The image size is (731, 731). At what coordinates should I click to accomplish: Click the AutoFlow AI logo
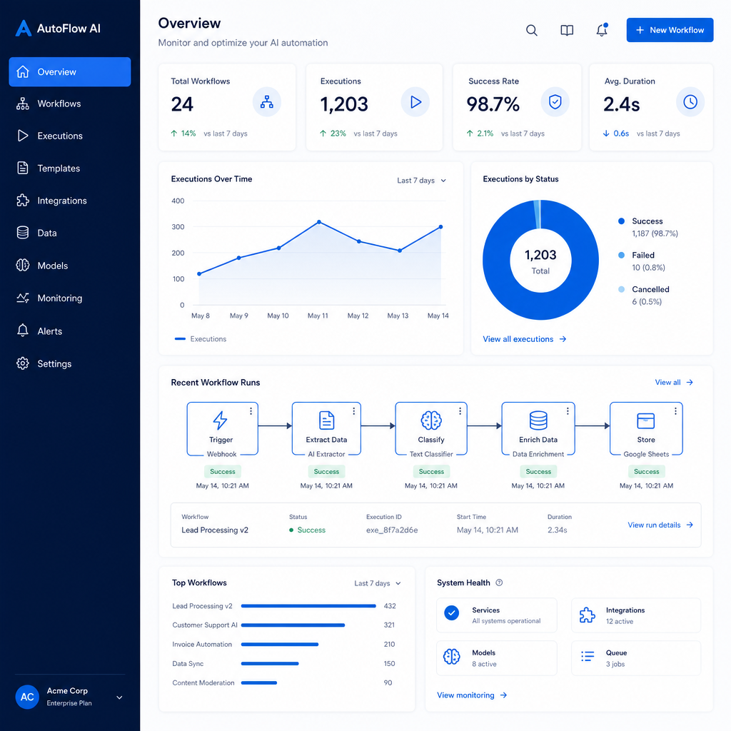tap(58, 29)
